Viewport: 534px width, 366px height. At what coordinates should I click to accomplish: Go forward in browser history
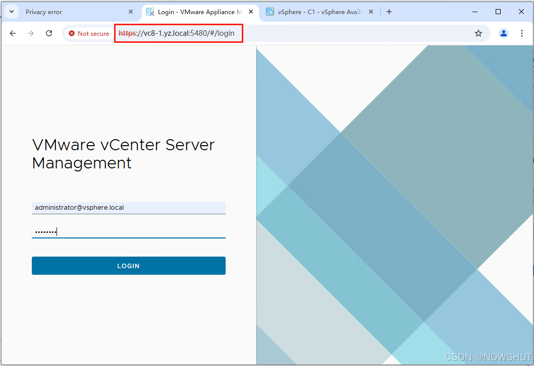[31, 33]
